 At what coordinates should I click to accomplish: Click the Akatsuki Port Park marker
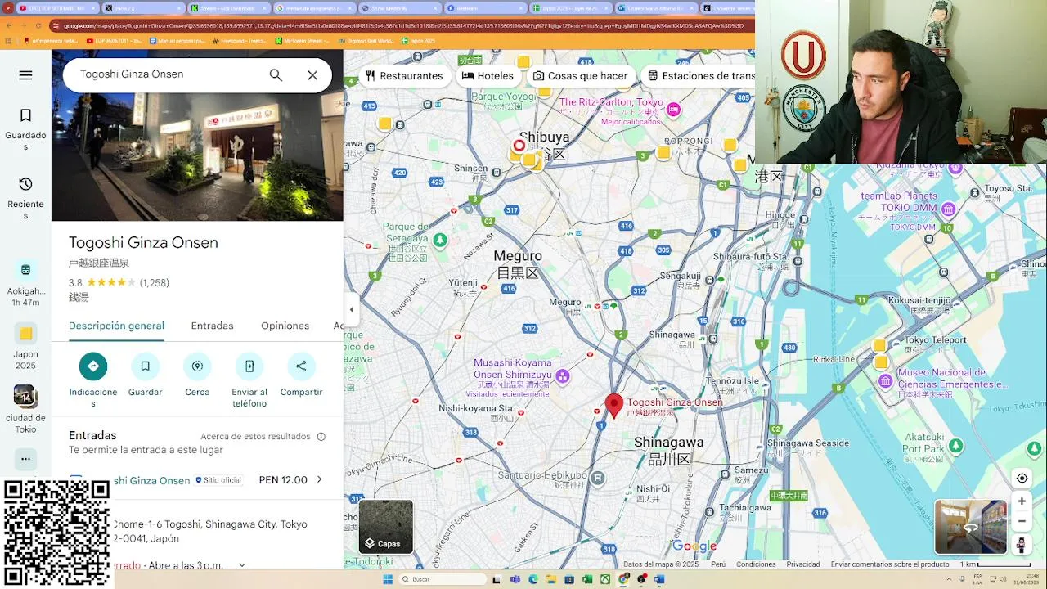955,446
